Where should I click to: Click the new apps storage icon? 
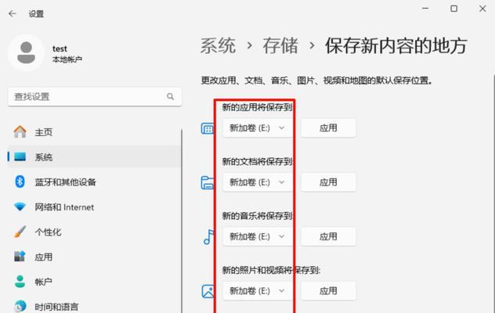tap(208, 128)
